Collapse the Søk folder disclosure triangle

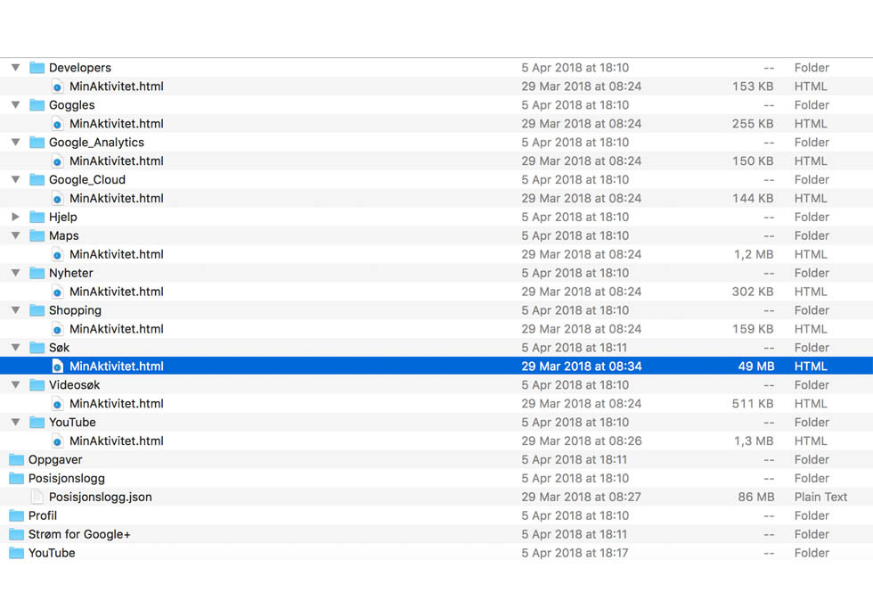16,348
